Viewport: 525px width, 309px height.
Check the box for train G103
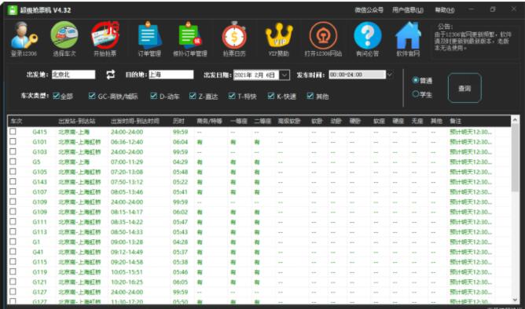(13, 151)
